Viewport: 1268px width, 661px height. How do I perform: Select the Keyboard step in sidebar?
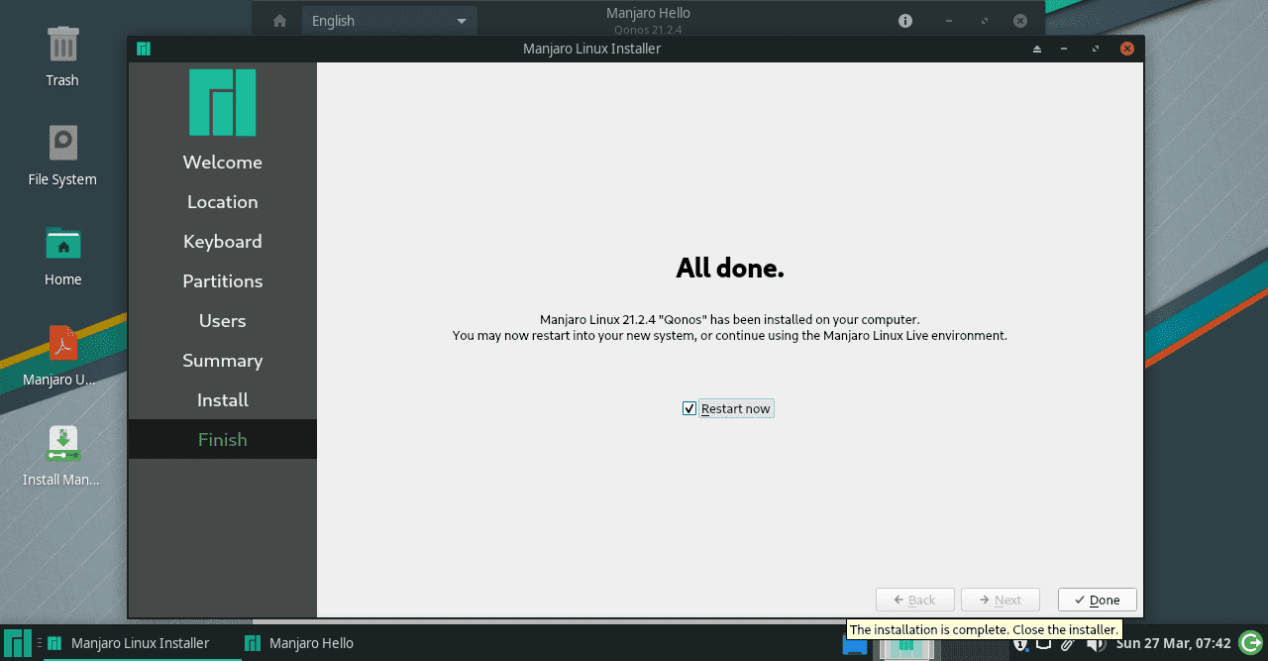(x=222, y=242)
